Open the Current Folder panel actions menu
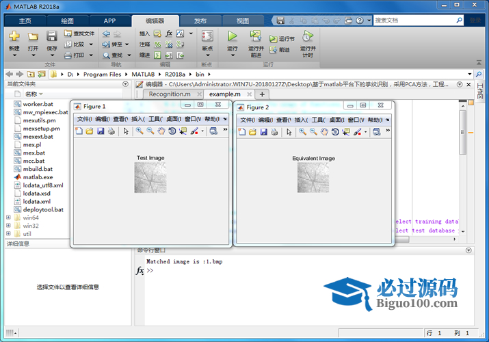Image resolution: width=489 pixels, height=342 pixels. tap(125, 84)
